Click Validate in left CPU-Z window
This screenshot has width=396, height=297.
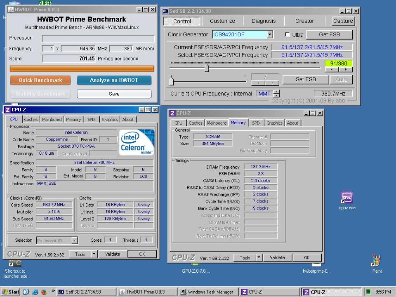point(113,254)
